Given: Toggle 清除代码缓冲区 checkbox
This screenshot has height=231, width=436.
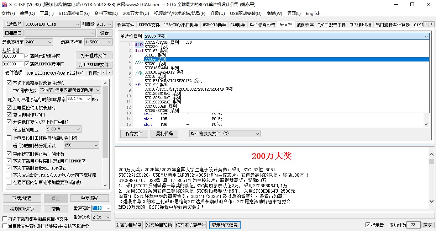Looking at the screenshot, I should point(42,56).
